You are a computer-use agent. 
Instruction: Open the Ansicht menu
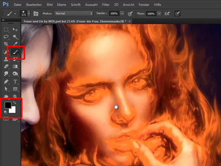(x=128, y=5)
